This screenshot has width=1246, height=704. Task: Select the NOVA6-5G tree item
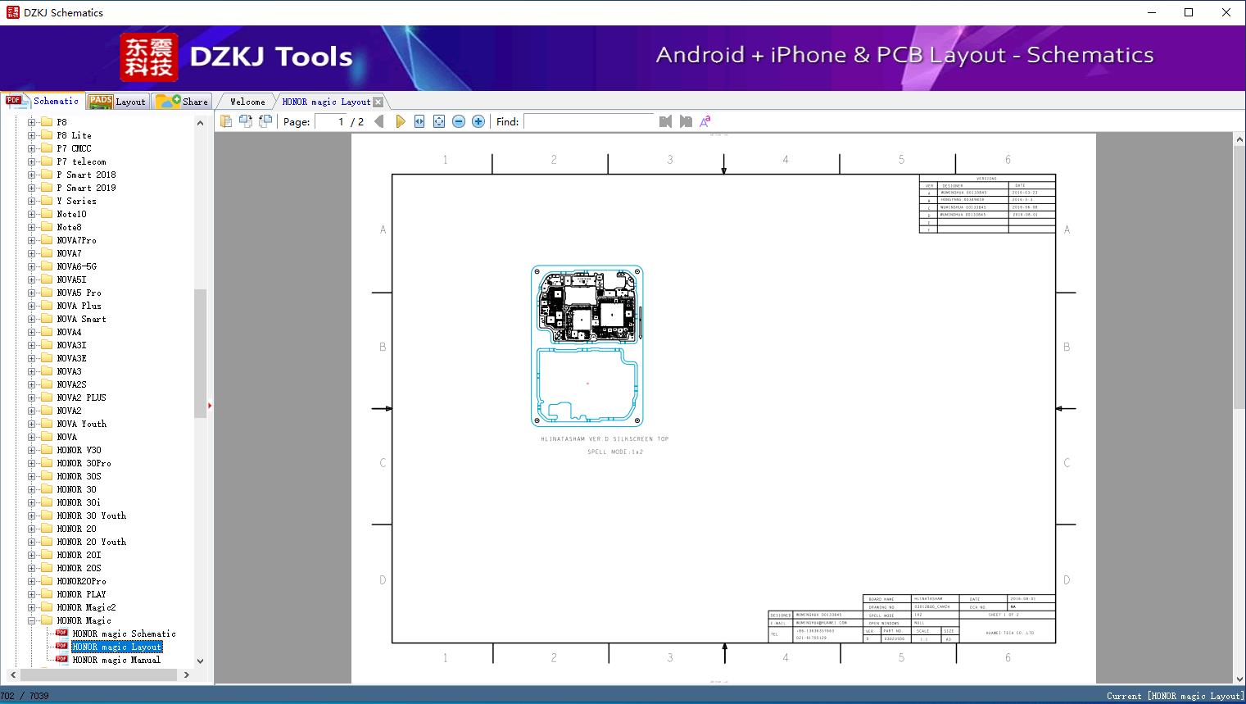tap(77, 266)
